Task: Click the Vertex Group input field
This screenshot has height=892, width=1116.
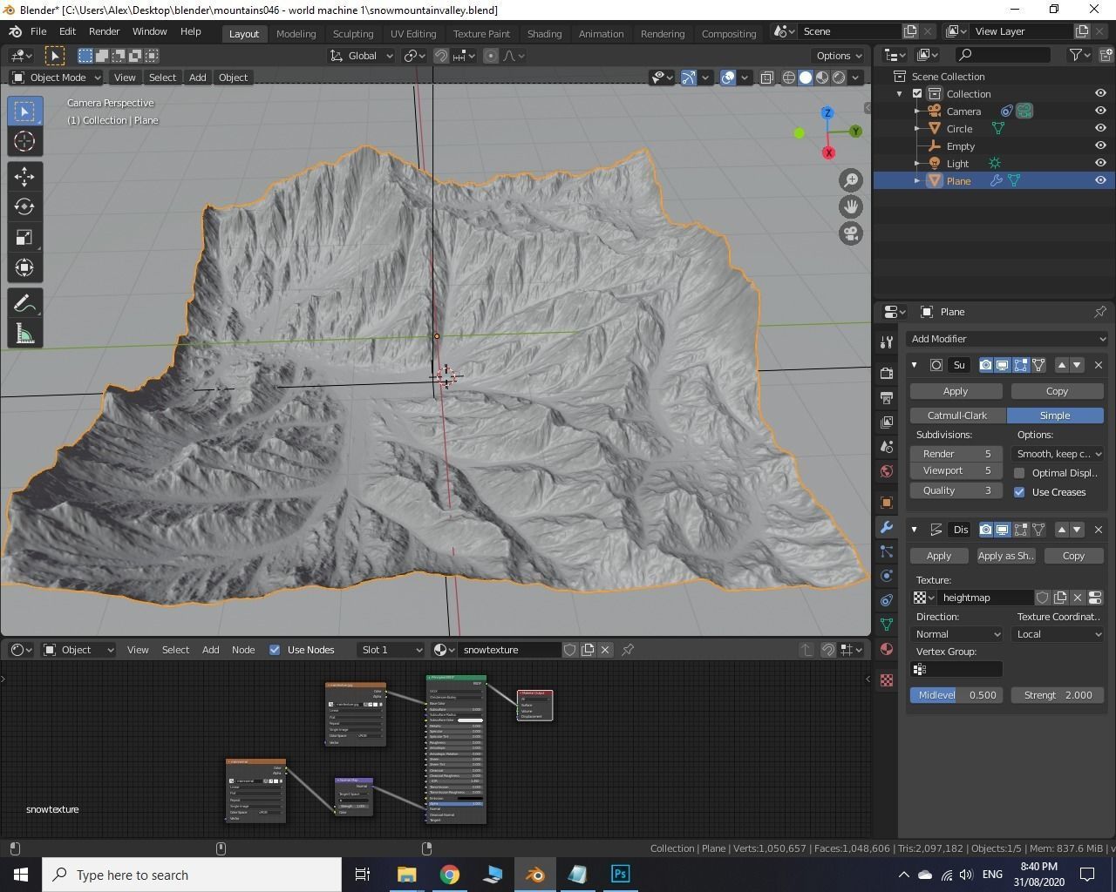Action: [x=956, y=669]
